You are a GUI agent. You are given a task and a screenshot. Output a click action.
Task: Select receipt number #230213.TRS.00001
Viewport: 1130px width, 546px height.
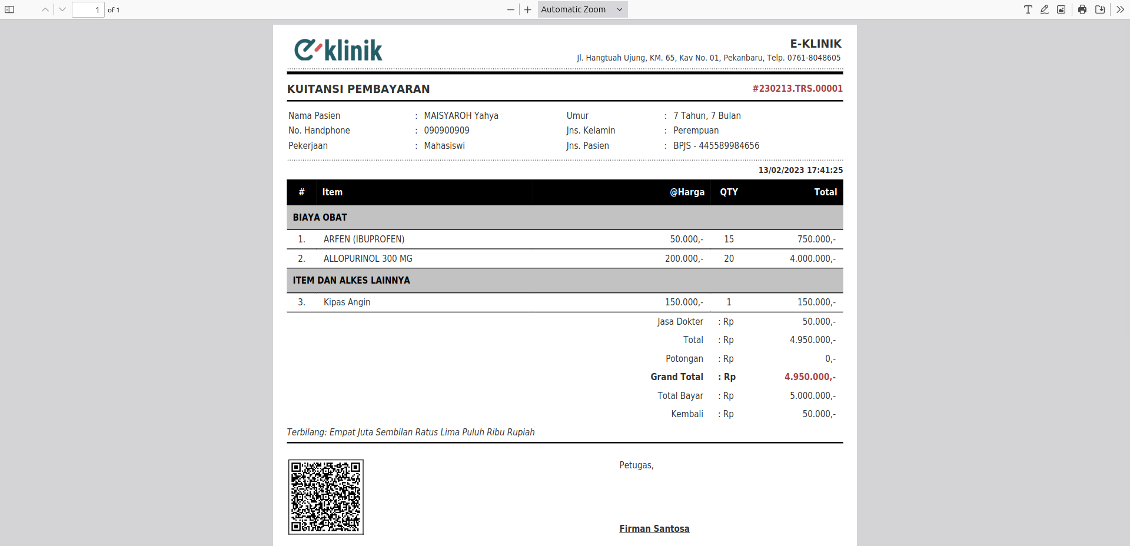tap(797, 88)
